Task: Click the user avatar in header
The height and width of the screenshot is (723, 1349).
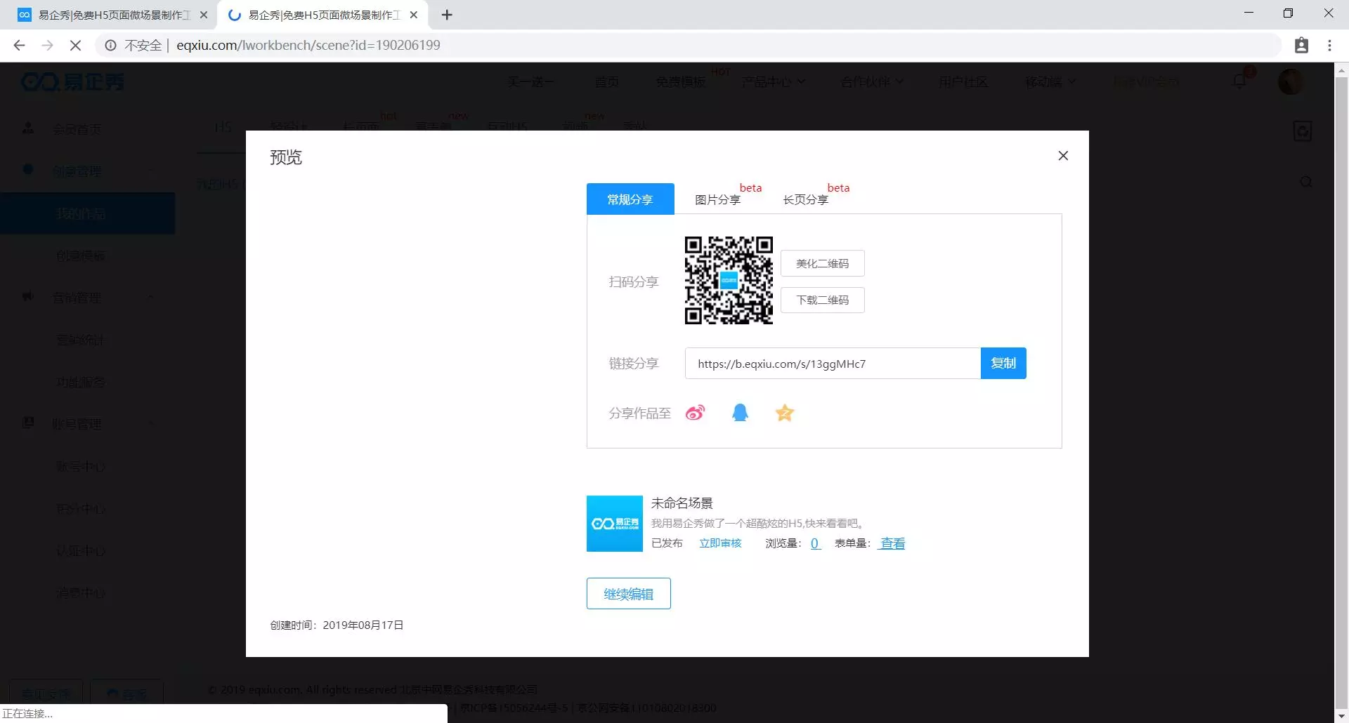Action: pos(1290,81)
